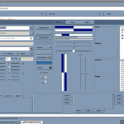Click the Inset frame label
124x124 pixels.
pyautogui.click(x=97, y=27)
